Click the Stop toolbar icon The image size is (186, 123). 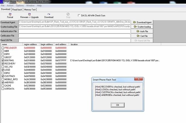[x=68, y=14]
